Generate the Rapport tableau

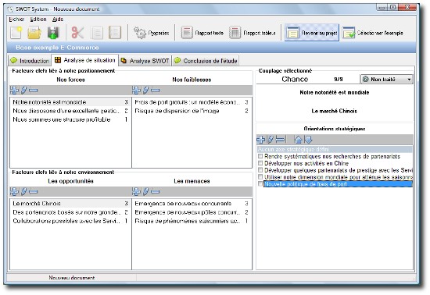(253, 33)
